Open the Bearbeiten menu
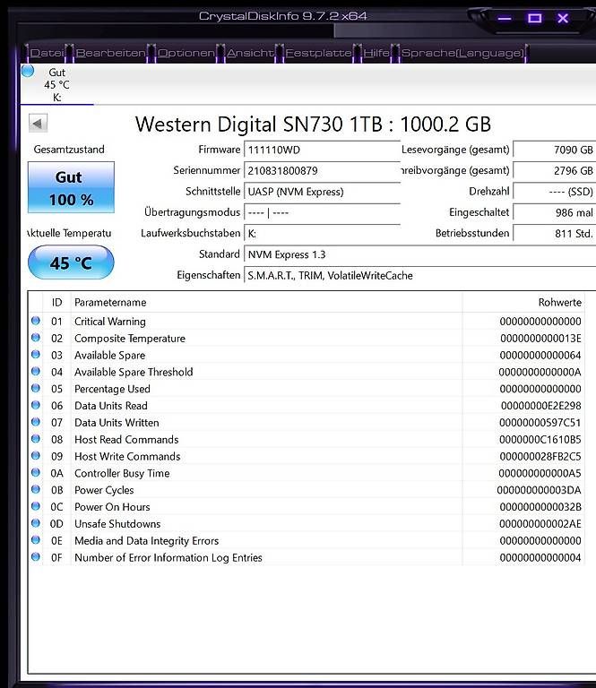 [110, 53]
